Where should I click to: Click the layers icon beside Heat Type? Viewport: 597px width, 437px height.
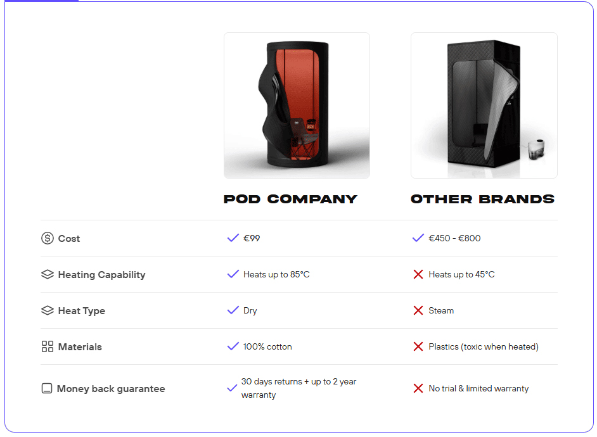click(48, 311)
